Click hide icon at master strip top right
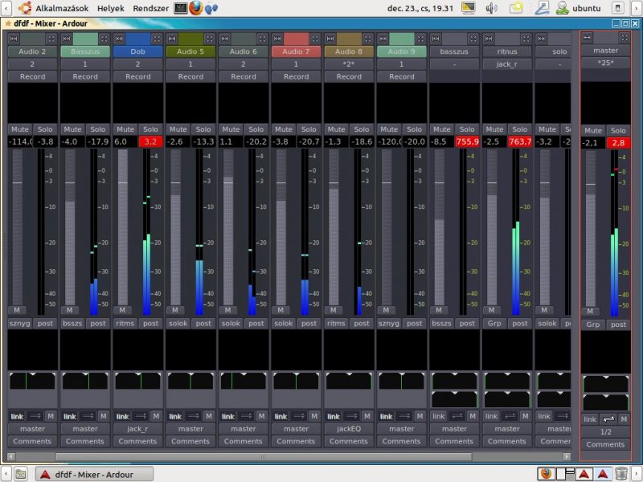The height and width of the screenshot is (482, 643). [625, 37]
